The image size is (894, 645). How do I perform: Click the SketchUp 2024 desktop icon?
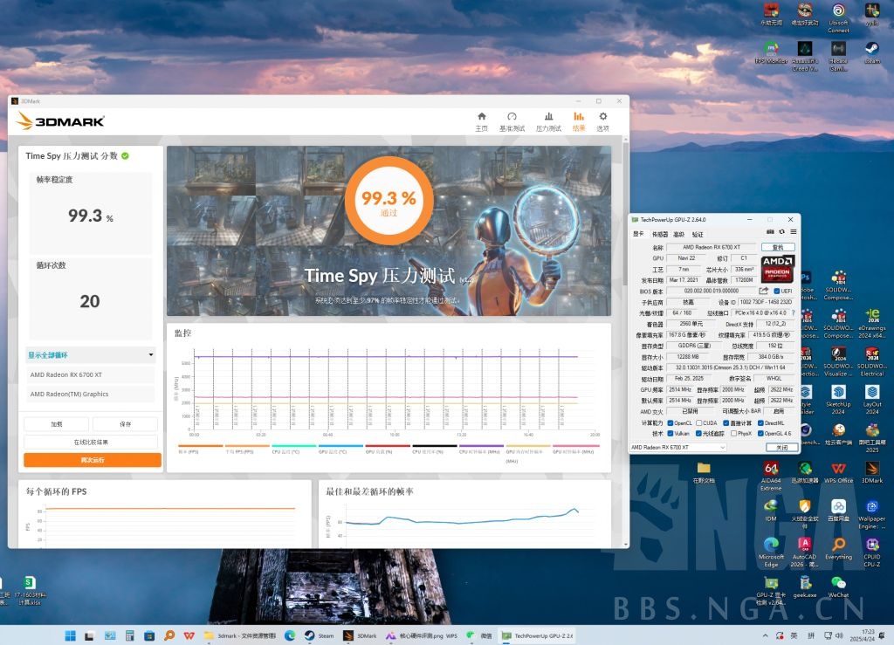(x=838, y=400)
